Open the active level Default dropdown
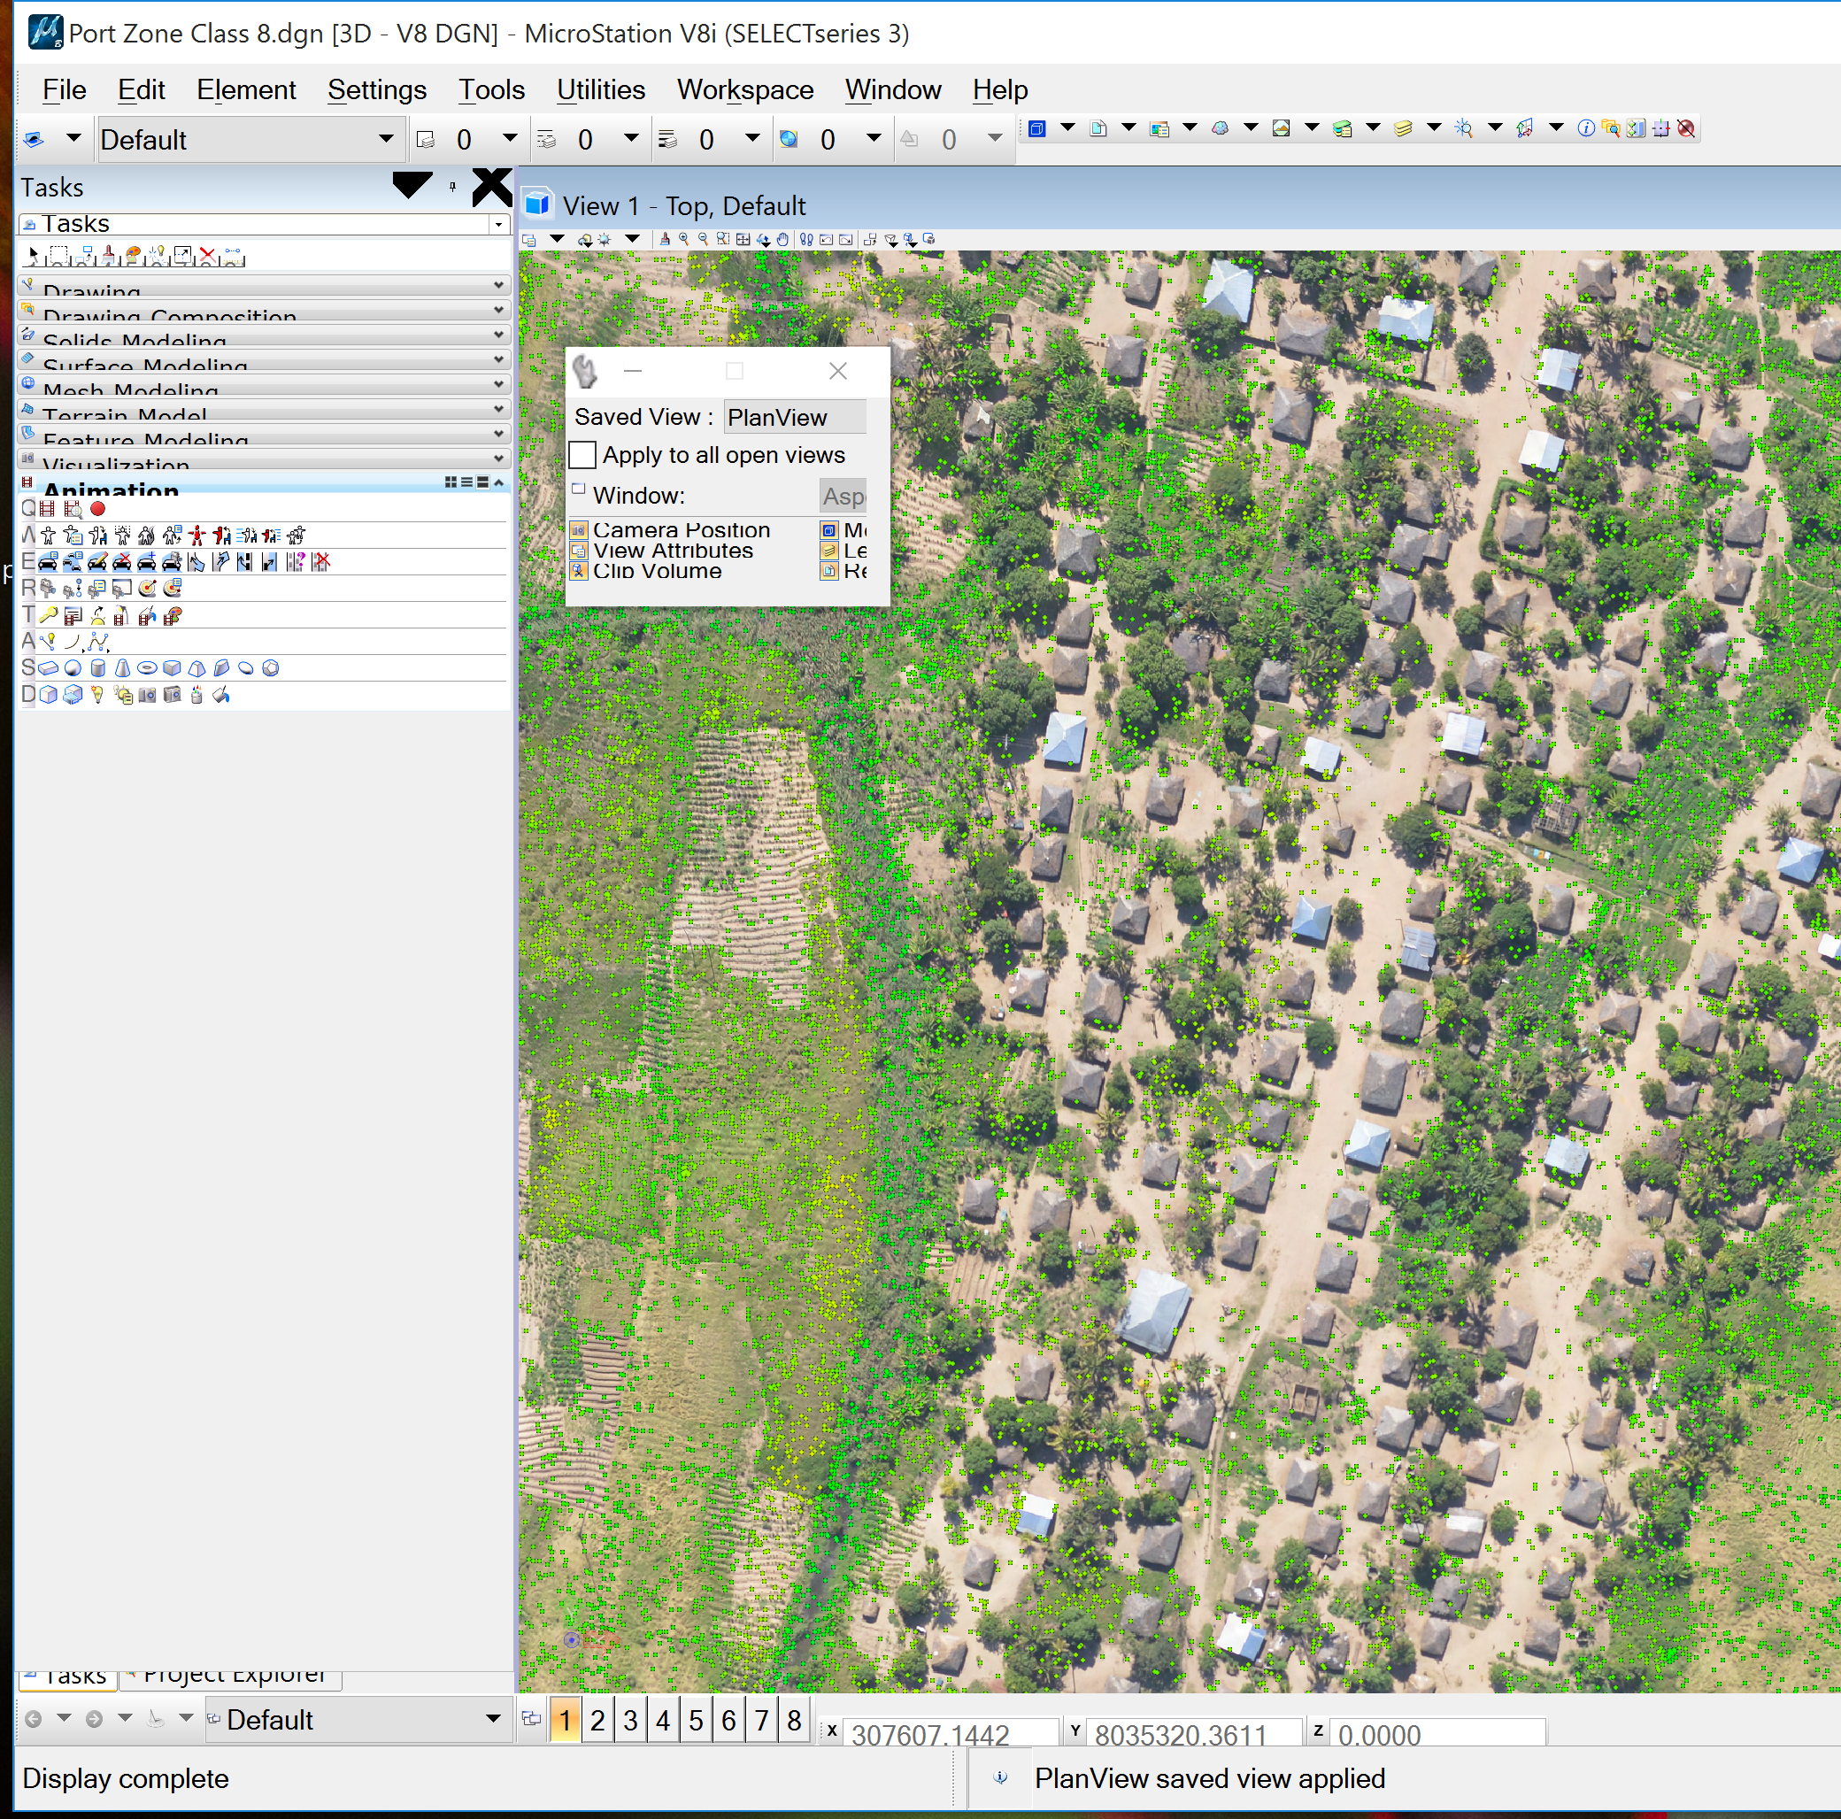This screenshot has width=1841, height=1819. point(385,139)
